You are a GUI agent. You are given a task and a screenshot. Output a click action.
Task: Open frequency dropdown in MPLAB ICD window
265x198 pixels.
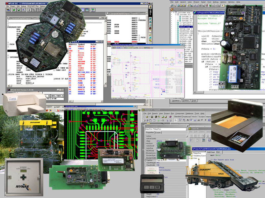63,96
